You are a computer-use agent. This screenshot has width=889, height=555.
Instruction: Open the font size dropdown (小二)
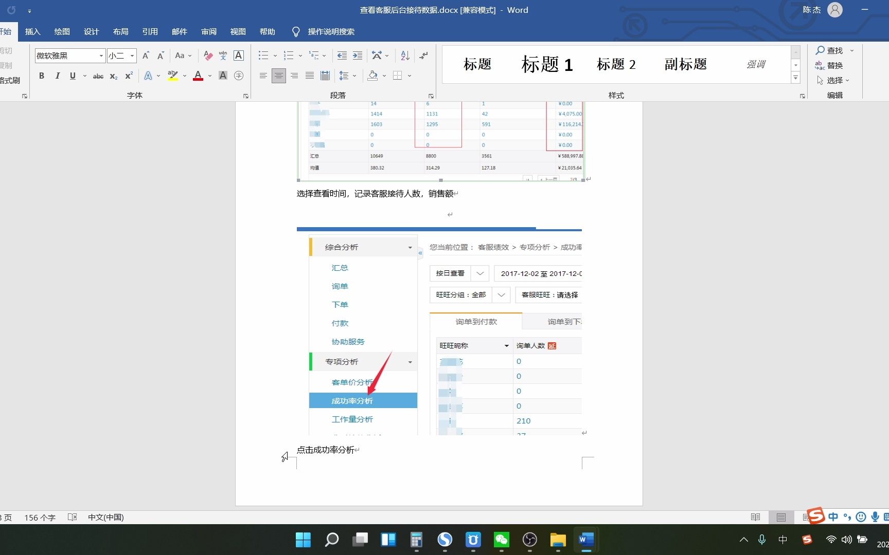coord(132,55)
